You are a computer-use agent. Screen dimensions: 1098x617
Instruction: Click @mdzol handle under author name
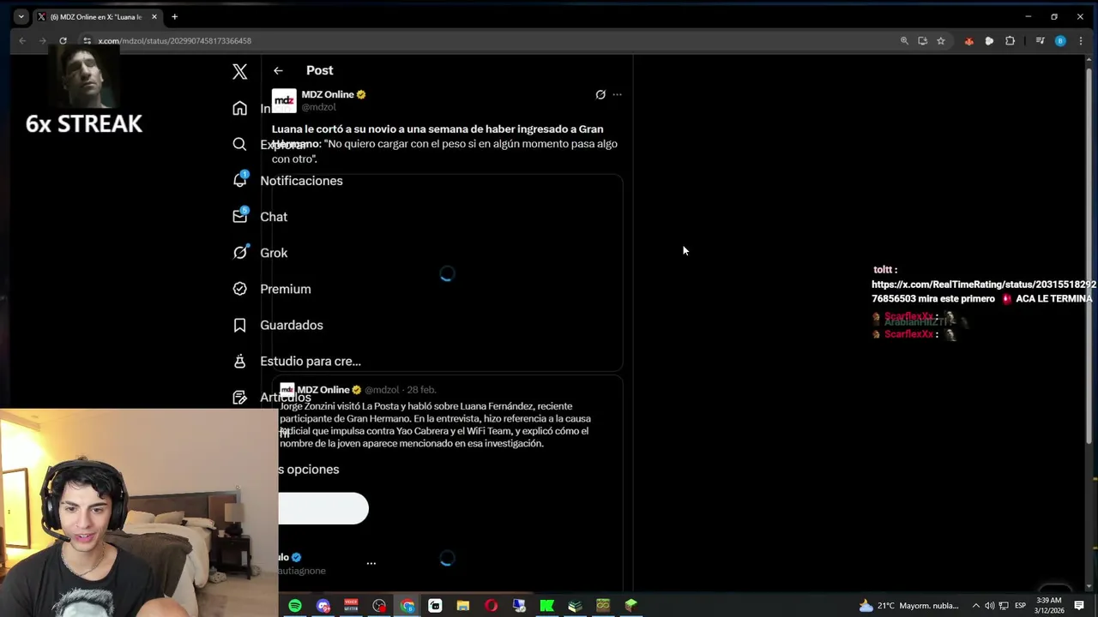pos(318,107)
